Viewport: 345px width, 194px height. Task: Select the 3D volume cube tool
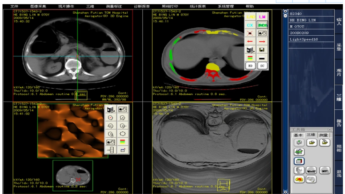click(x=299, y=161)
